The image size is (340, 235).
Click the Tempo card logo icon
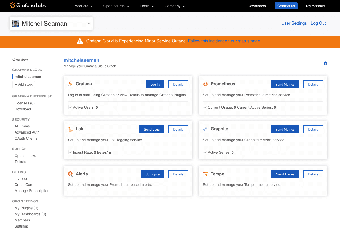[x=206, y=174]
